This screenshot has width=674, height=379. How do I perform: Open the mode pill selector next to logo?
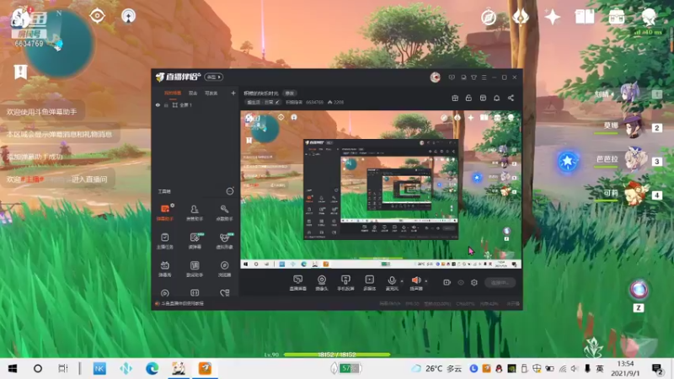click(214, 77)
